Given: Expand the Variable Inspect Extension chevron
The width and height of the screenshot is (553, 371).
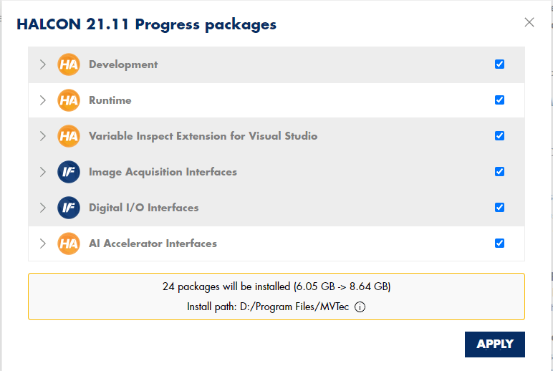Looking at the screenshot, I should tap(43, 136).
